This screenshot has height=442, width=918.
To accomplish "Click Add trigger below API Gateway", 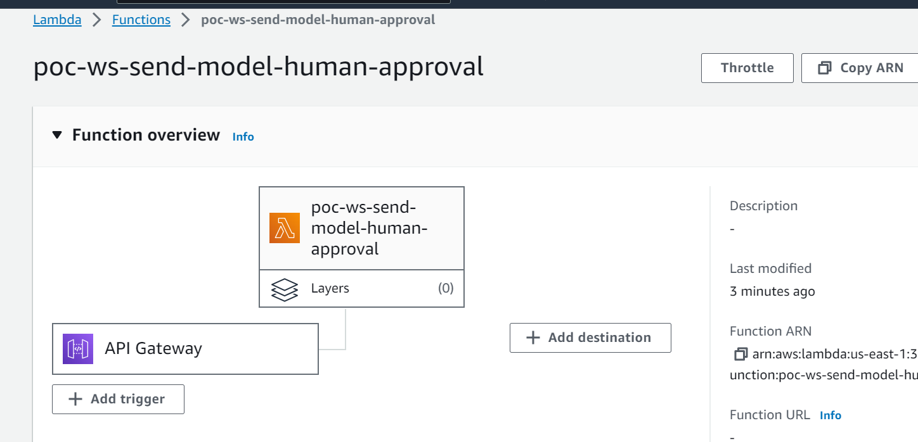I will [x=118, y=399].
